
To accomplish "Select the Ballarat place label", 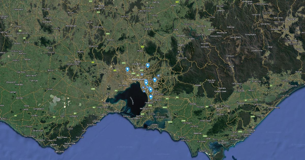I will pos(77,61).
